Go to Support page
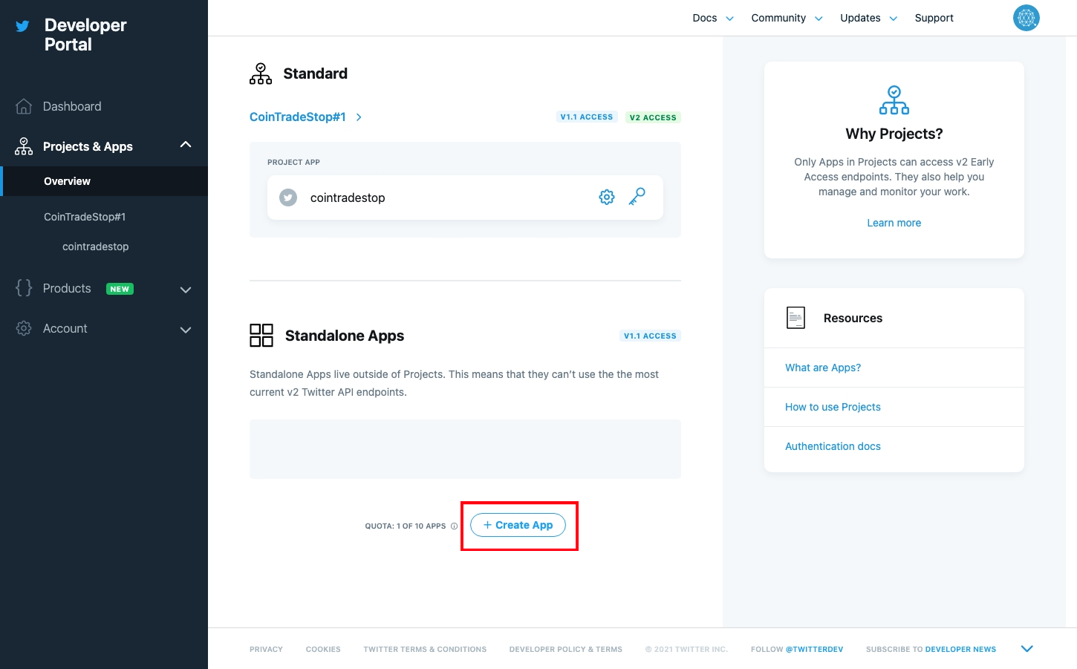 [934, 18]
